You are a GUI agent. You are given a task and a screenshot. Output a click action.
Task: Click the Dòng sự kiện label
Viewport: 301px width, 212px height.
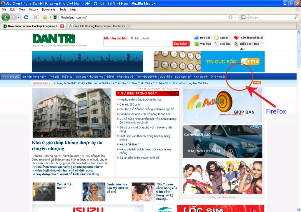click(x=41, y=83)
